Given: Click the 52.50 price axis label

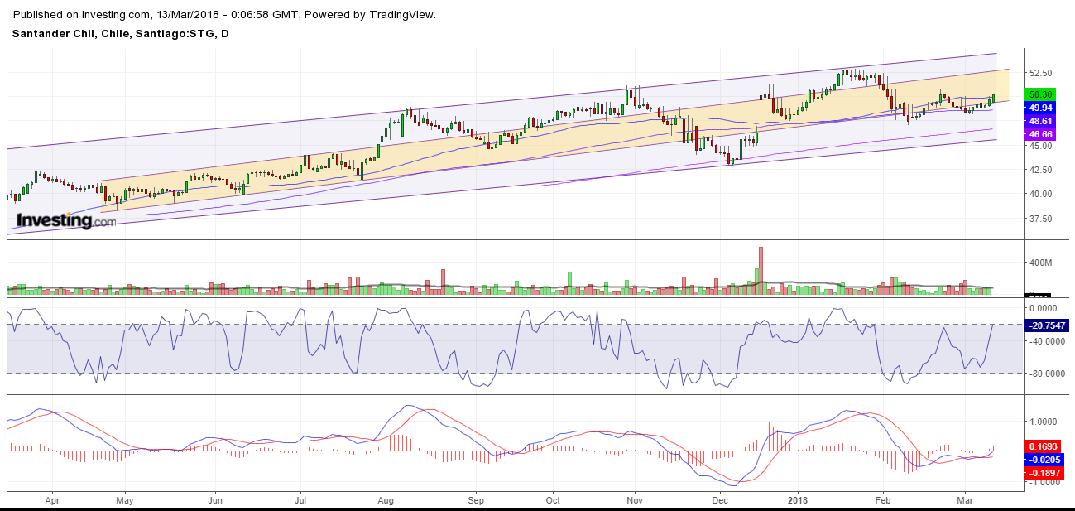Looking at the screenshot, I should (x=1041, y=73).
